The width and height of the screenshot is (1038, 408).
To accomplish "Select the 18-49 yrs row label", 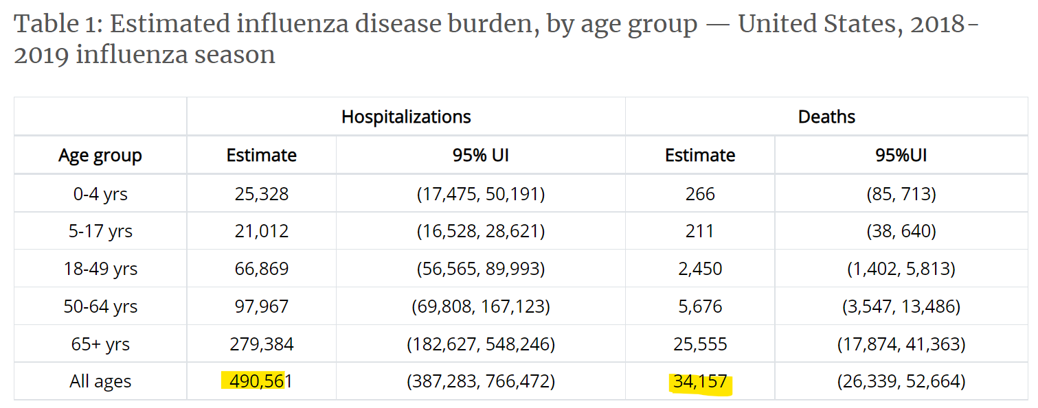I will click(100, 269).
